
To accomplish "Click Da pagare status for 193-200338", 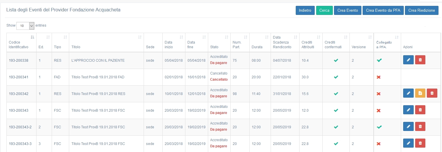I will pyautogui.click(x=218, y=63).
